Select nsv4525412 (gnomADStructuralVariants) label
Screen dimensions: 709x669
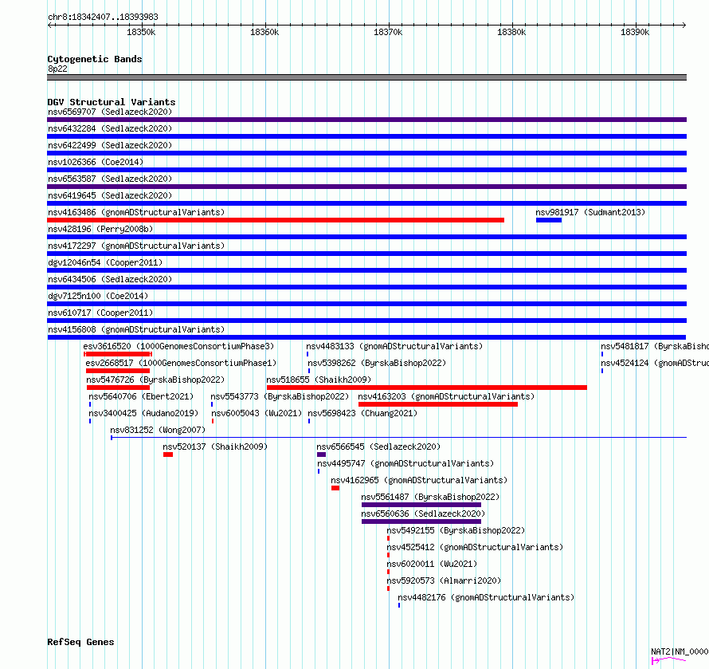pyautogui.click(x=475, y=547)
